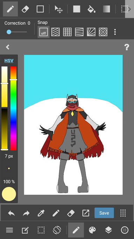The width and height of the screenshot is (134, 239).
Task: Enable parallel lines snap
Action: pyautogui.click(x=55, y=32)
